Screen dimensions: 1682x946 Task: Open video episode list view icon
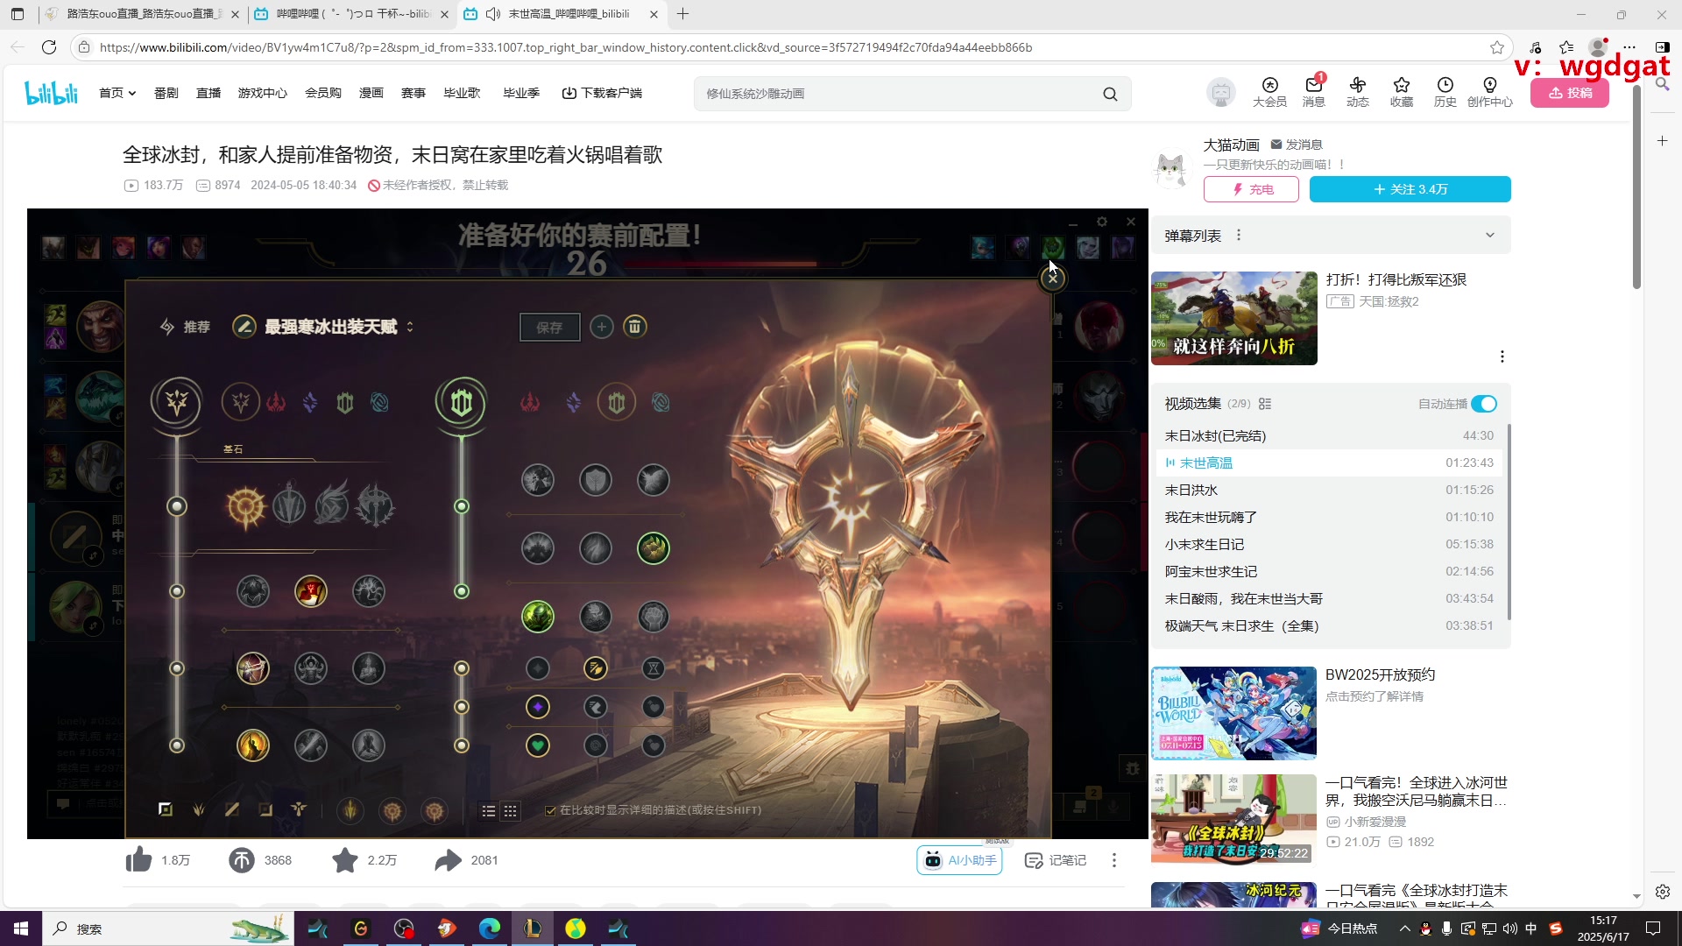coord(1264,404)
